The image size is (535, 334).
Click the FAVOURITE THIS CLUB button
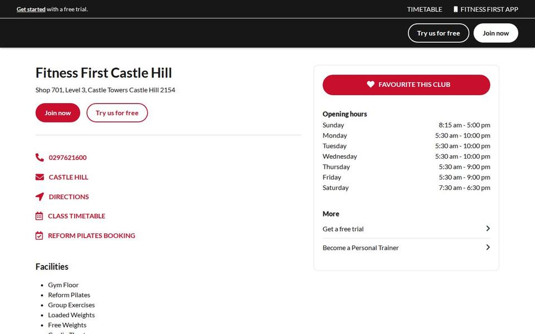pos(406,85)
